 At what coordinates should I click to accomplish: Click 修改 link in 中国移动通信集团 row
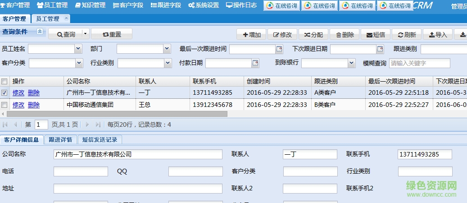(18, 105)
